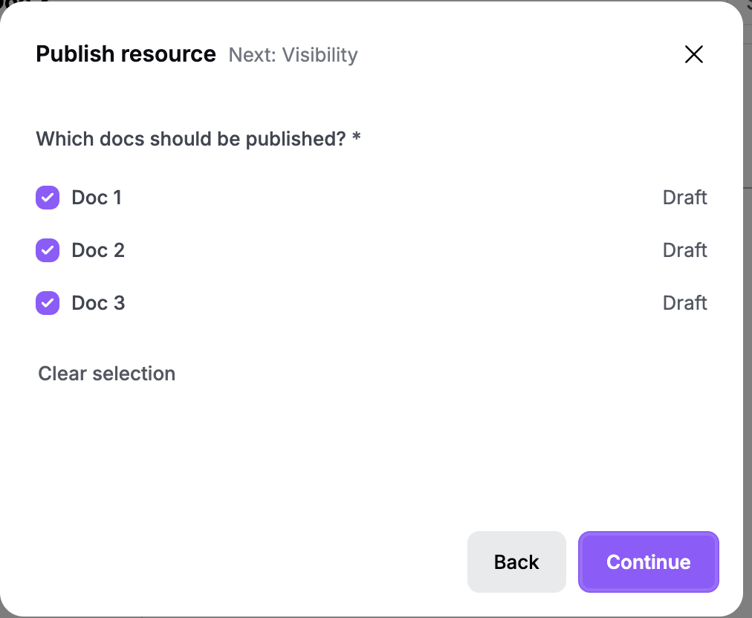Go Back to the previous step
Screen dimensions: 752x618
pyautogui.click(x=516, y=562)
